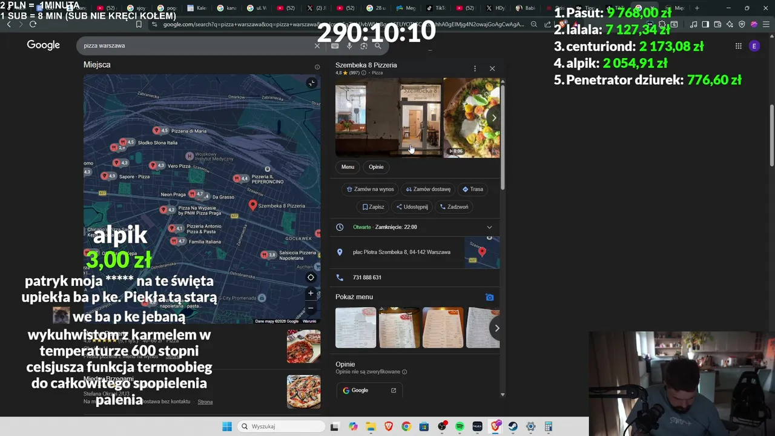This screenshot has height=436, width=775.
Task: Start voice search with microphone icon
Action: tap(349, 45)
